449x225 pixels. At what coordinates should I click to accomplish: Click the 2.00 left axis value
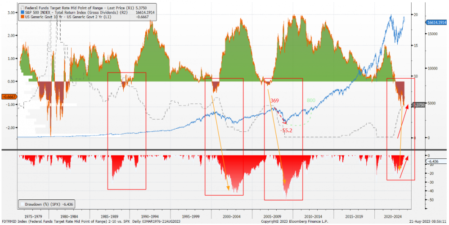(x=11, y=36)
